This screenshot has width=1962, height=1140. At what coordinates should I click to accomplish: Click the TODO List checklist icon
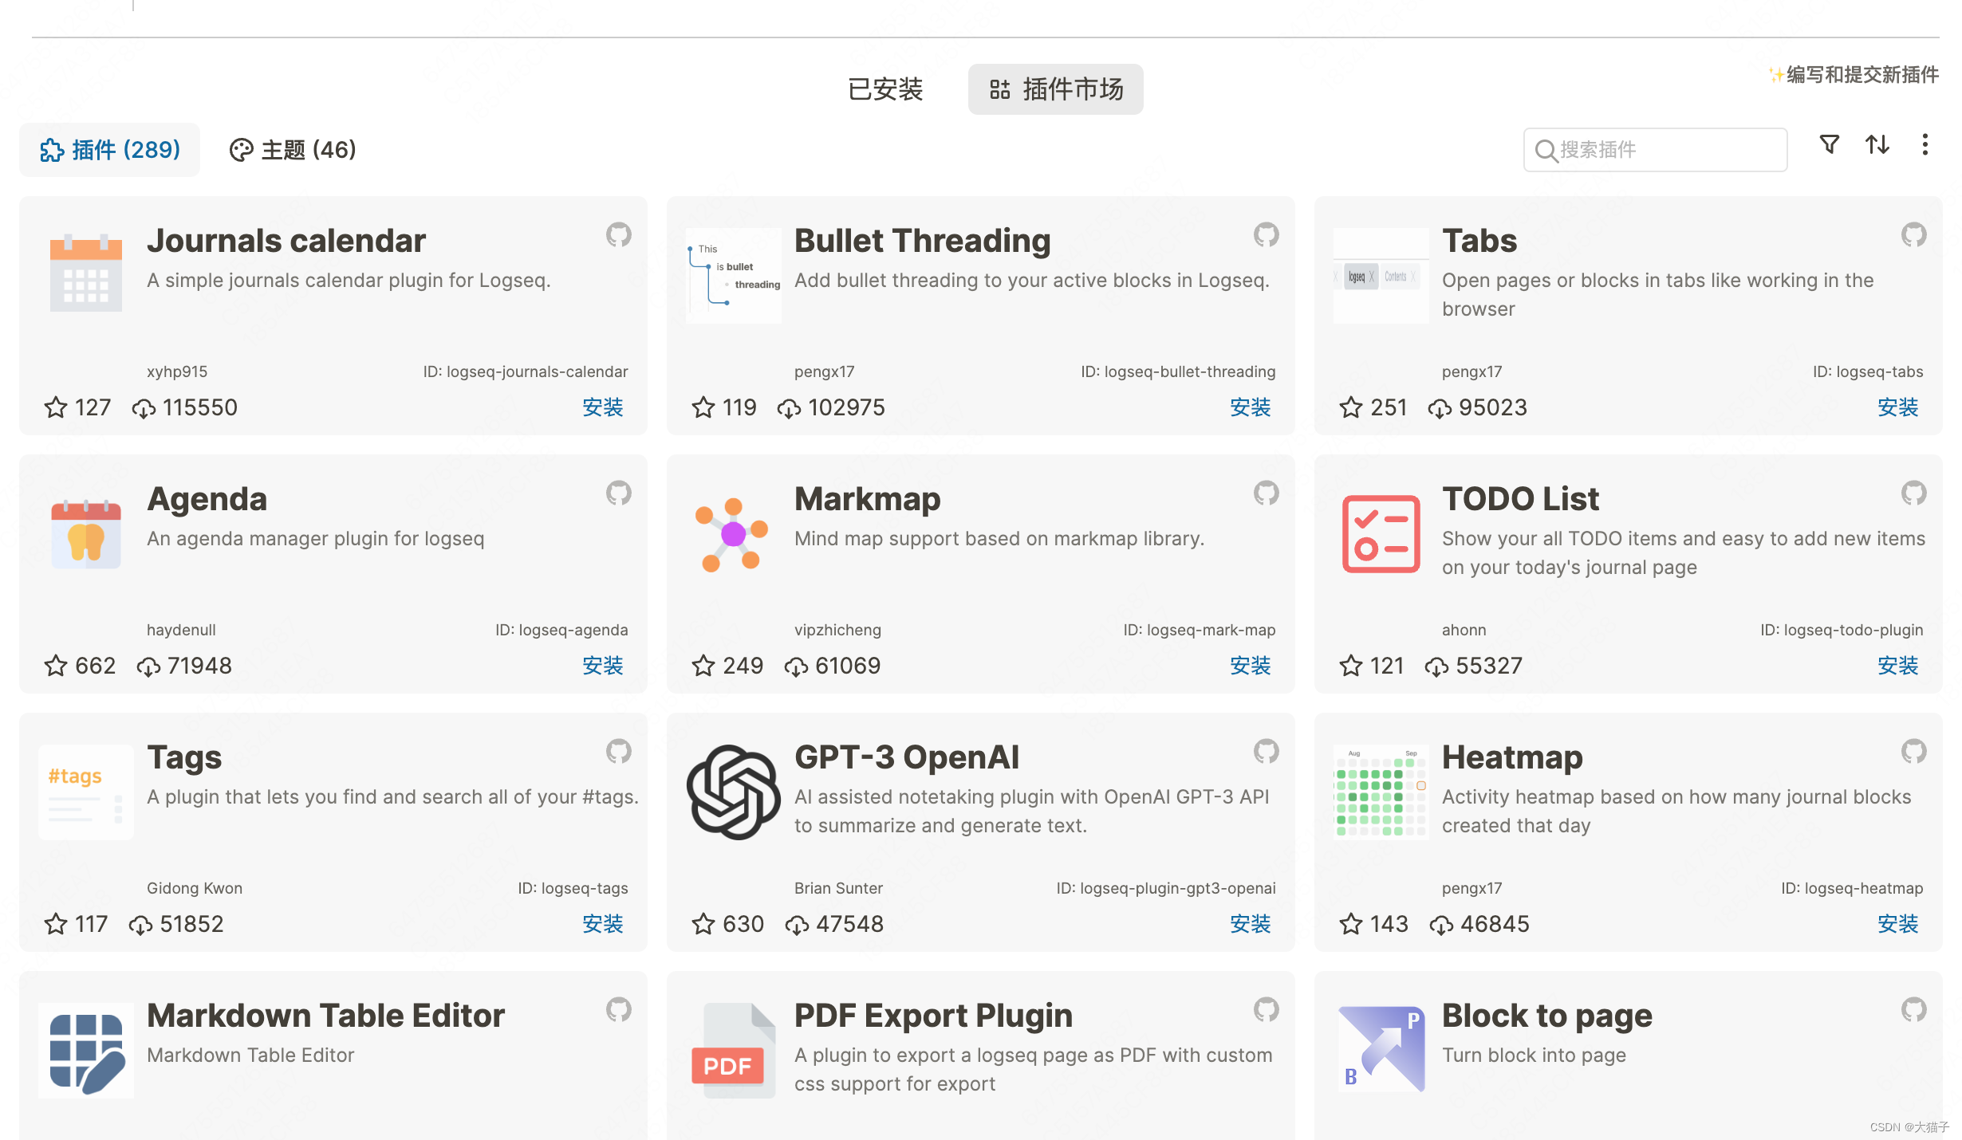pos(1381,534)
